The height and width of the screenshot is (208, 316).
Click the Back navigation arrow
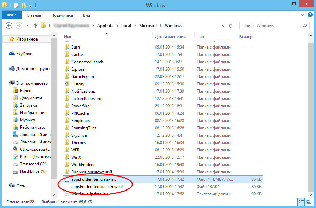[9, 26]
